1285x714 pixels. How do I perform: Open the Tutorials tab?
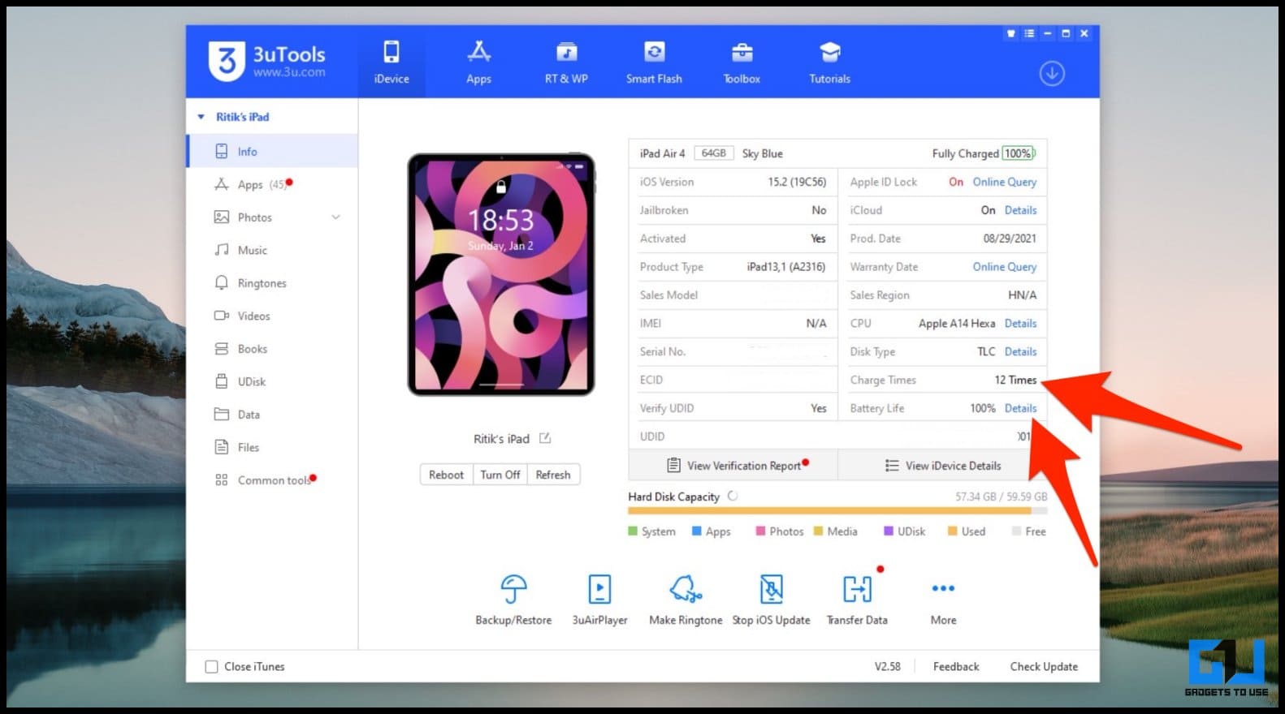[x=829, y=62]
